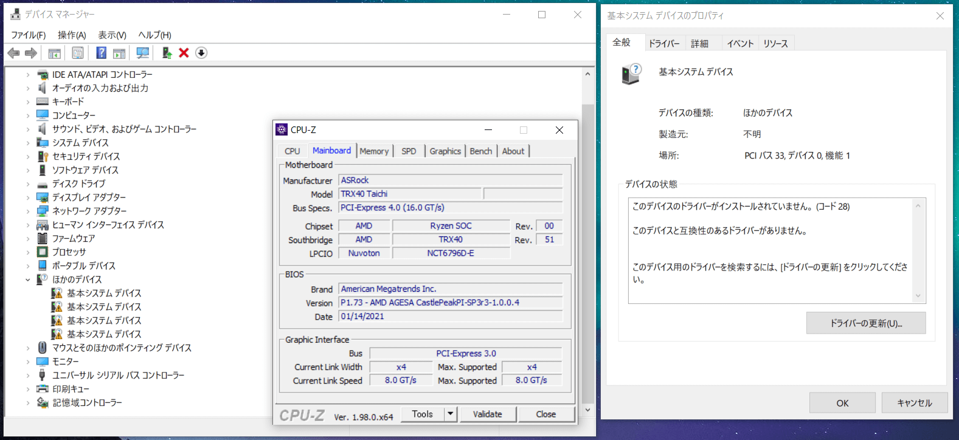The image size is (959, 440).
Task: Expand the オーディオの入力および出力 category
Action: [28, 88]
